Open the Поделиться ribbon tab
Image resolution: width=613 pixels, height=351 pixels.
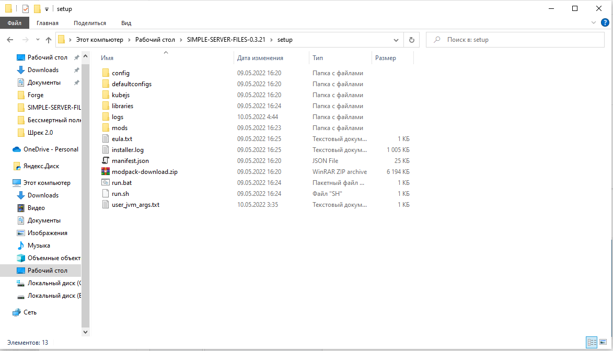(x=89, y=23)
